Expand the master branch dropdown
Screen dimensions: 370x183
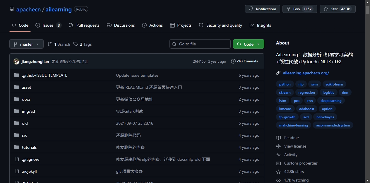click(26, 44)
